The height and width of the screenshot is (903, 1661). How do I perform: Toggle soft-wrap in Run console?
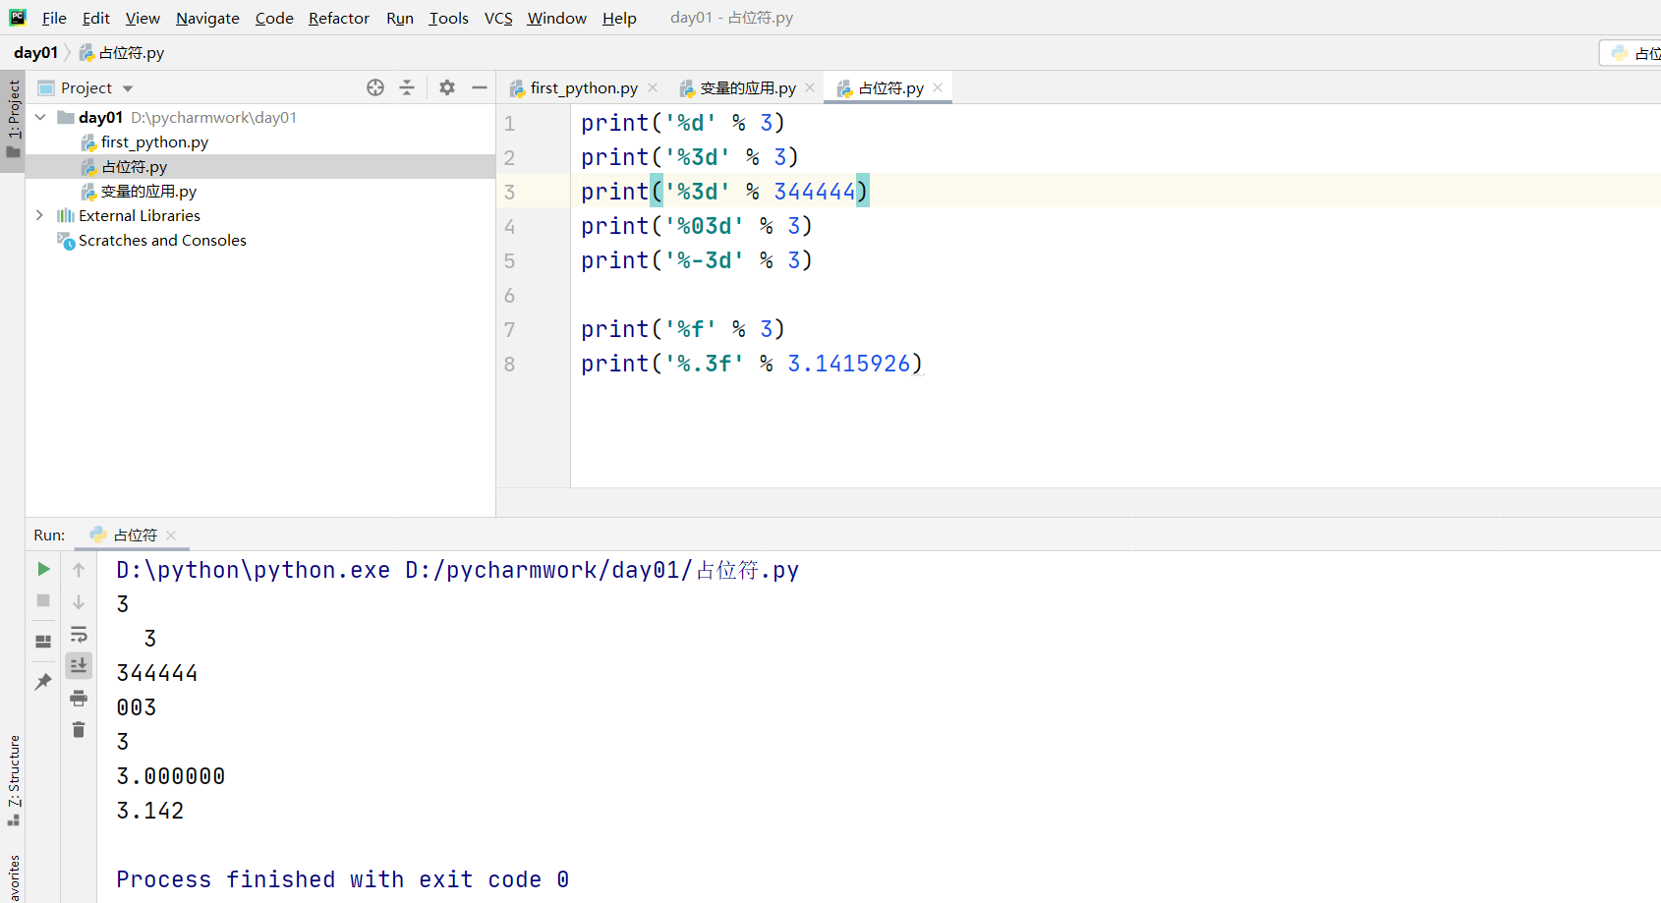(x=79, y=634)
